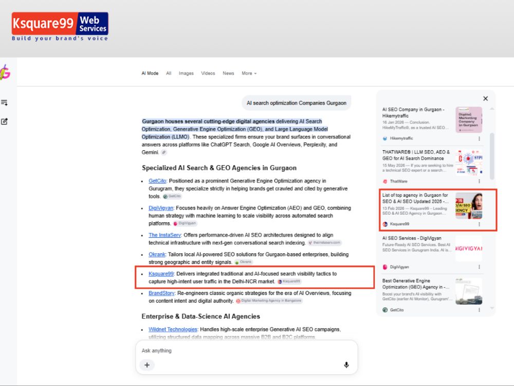Viewport: 514px width, 386px height.
Task: Open options menu for GetCito source
Action: click(479, 310)
